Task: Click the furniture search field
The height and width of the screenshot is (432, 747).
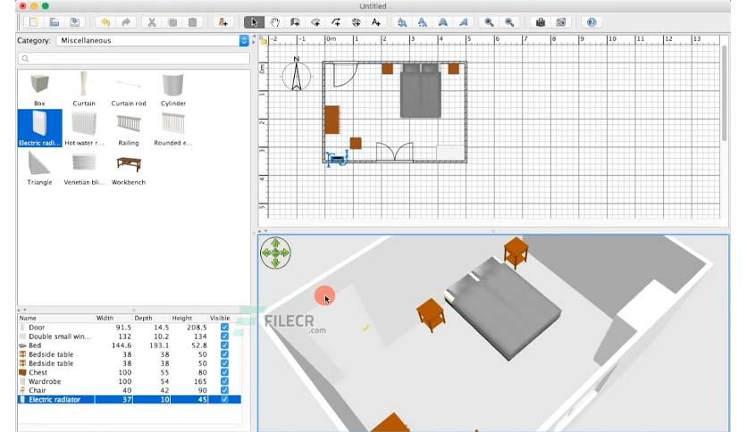Action: (x=133, y=59)
